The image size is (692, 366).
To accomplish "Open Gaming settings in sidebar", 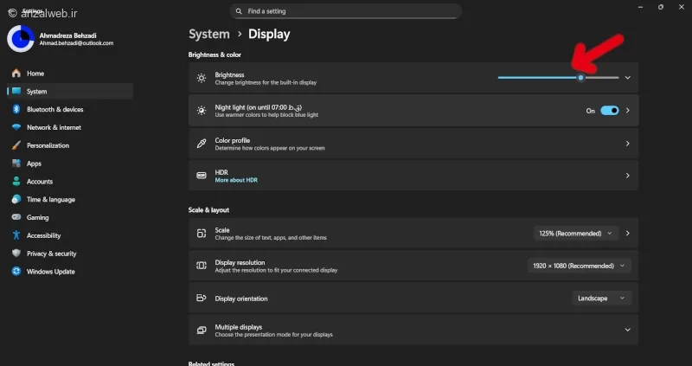I will tap(37, 217).
